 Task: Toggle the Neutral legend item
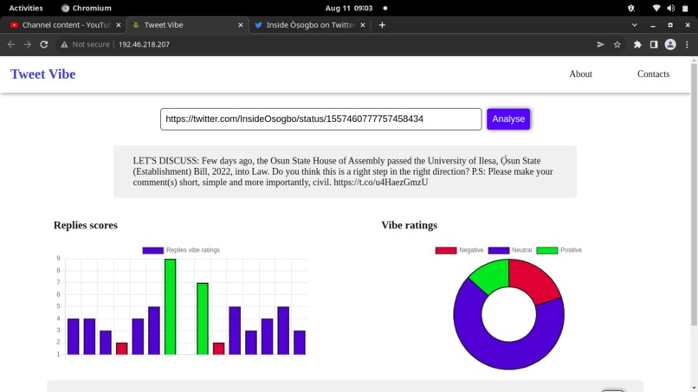click(510, 250)
